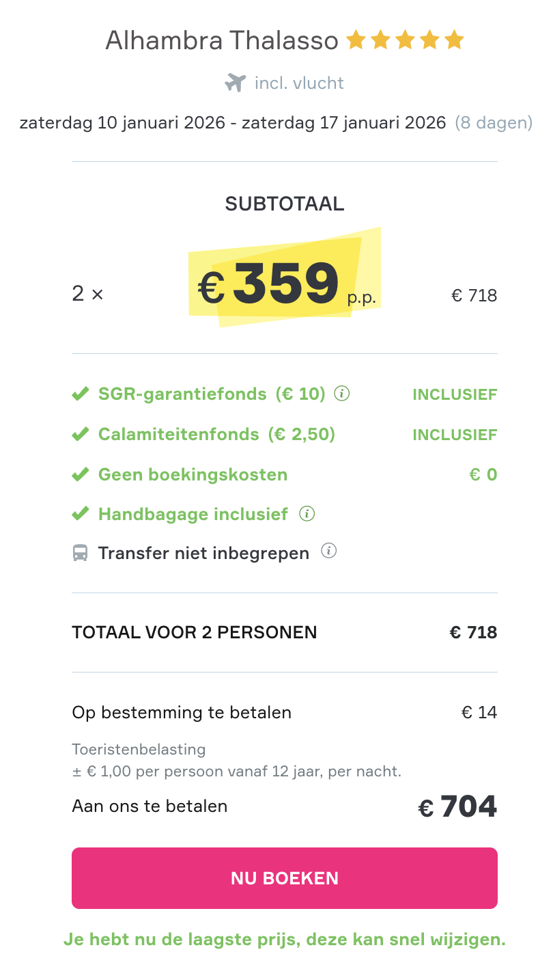Select the bus transfer icon

click(x=81, y=552)
